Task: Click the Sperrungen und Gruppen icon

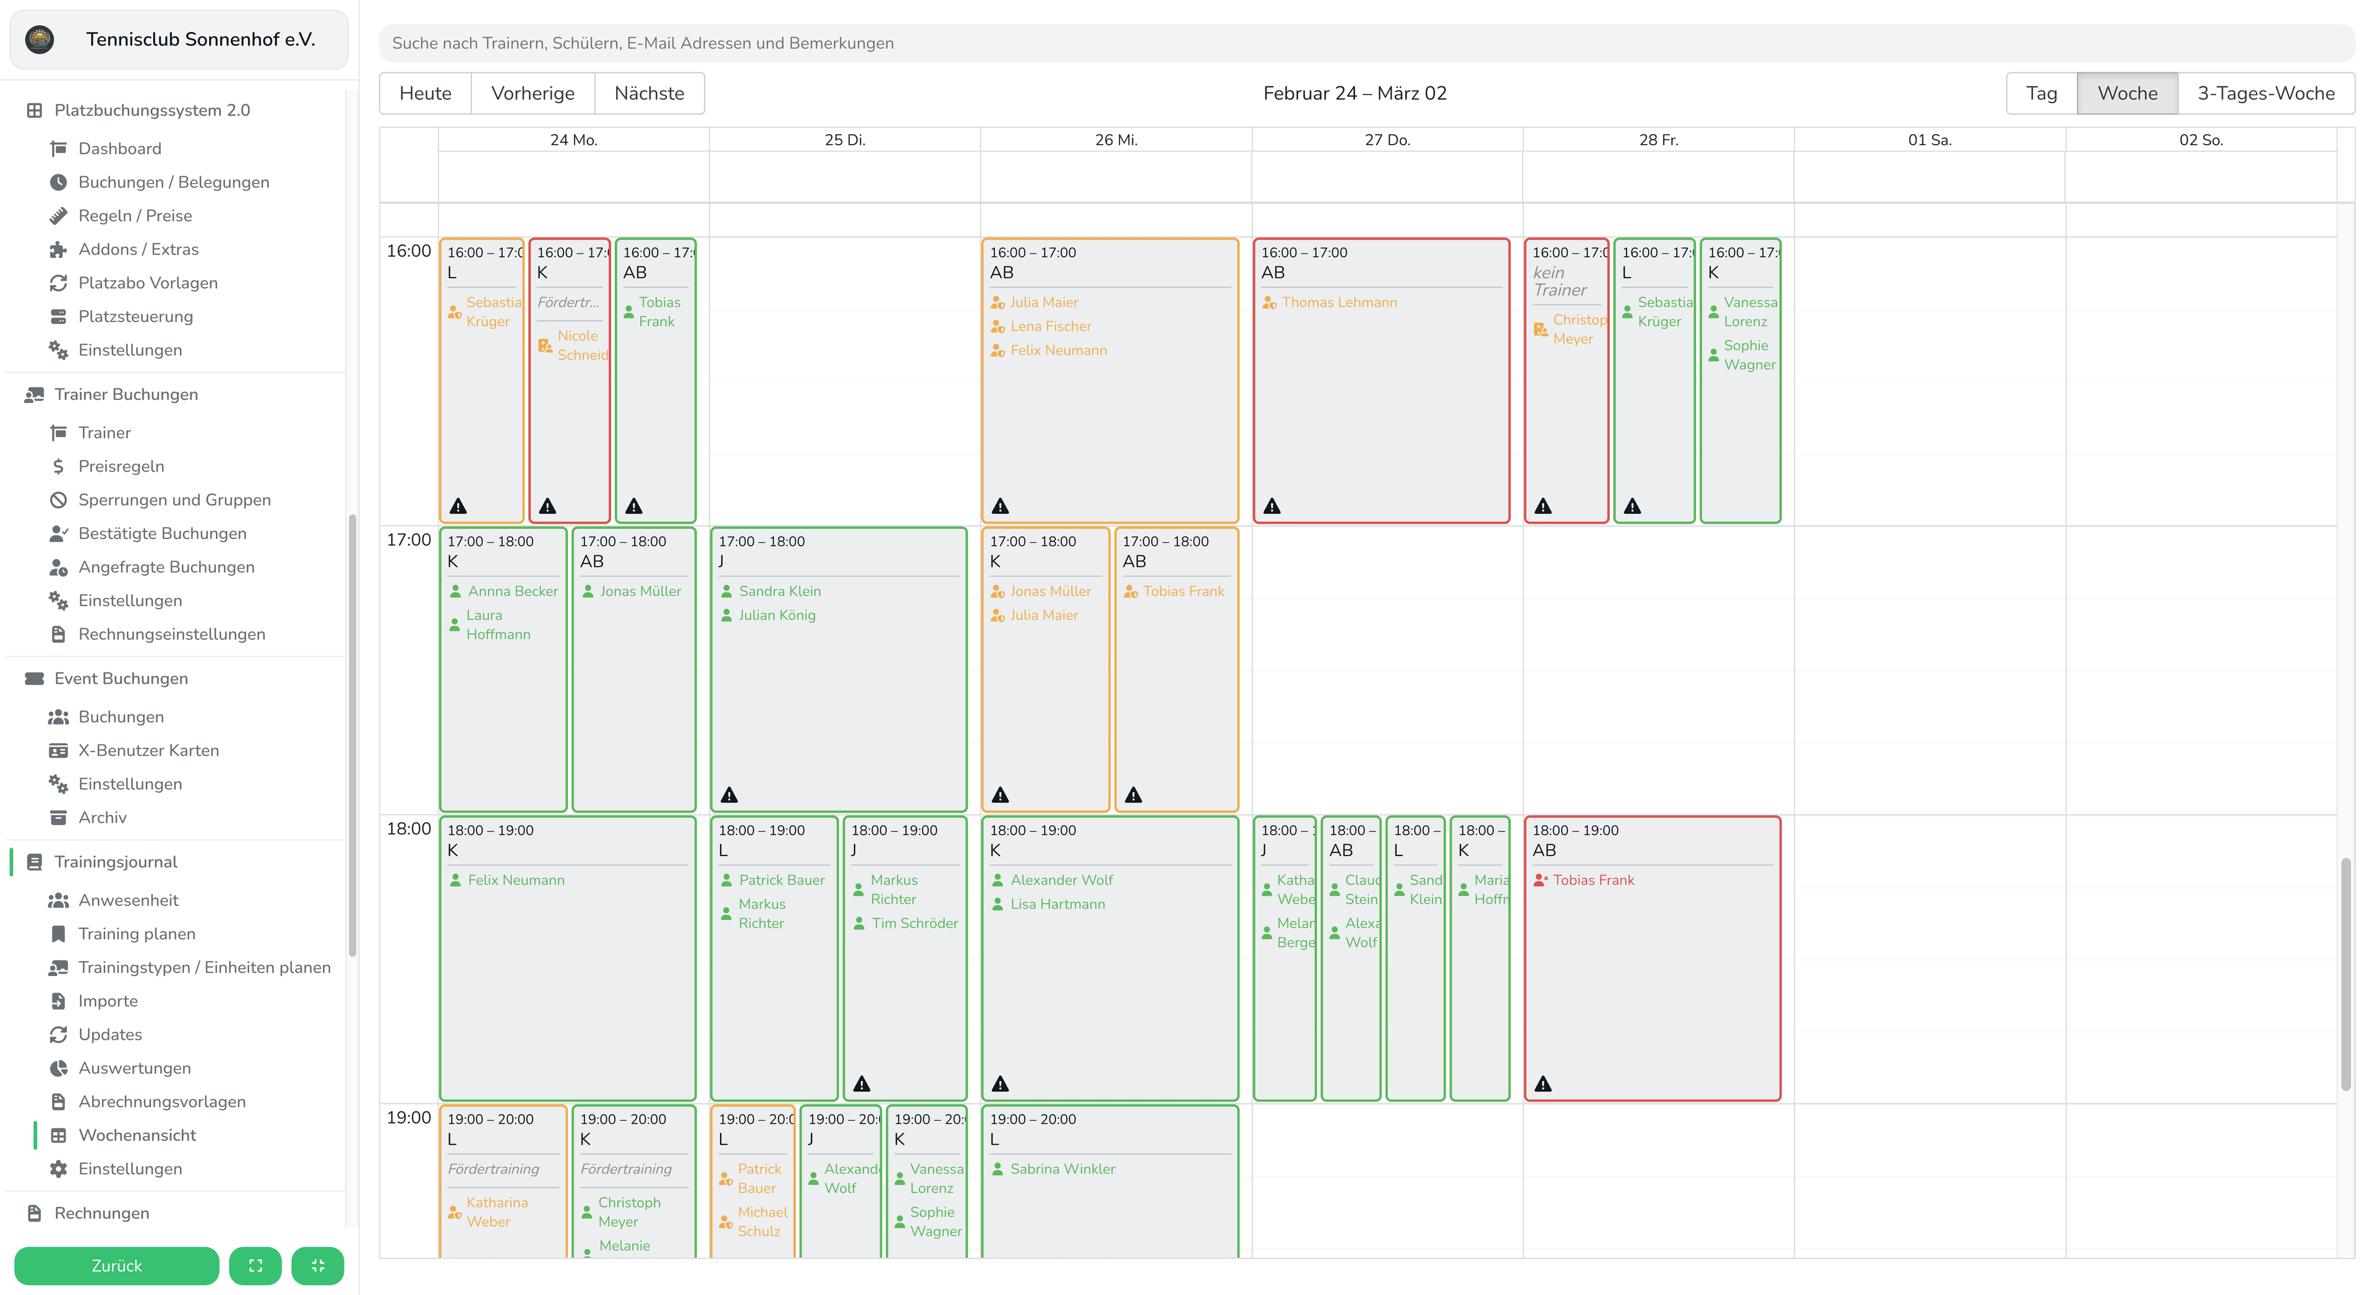Action: [58, 499]
